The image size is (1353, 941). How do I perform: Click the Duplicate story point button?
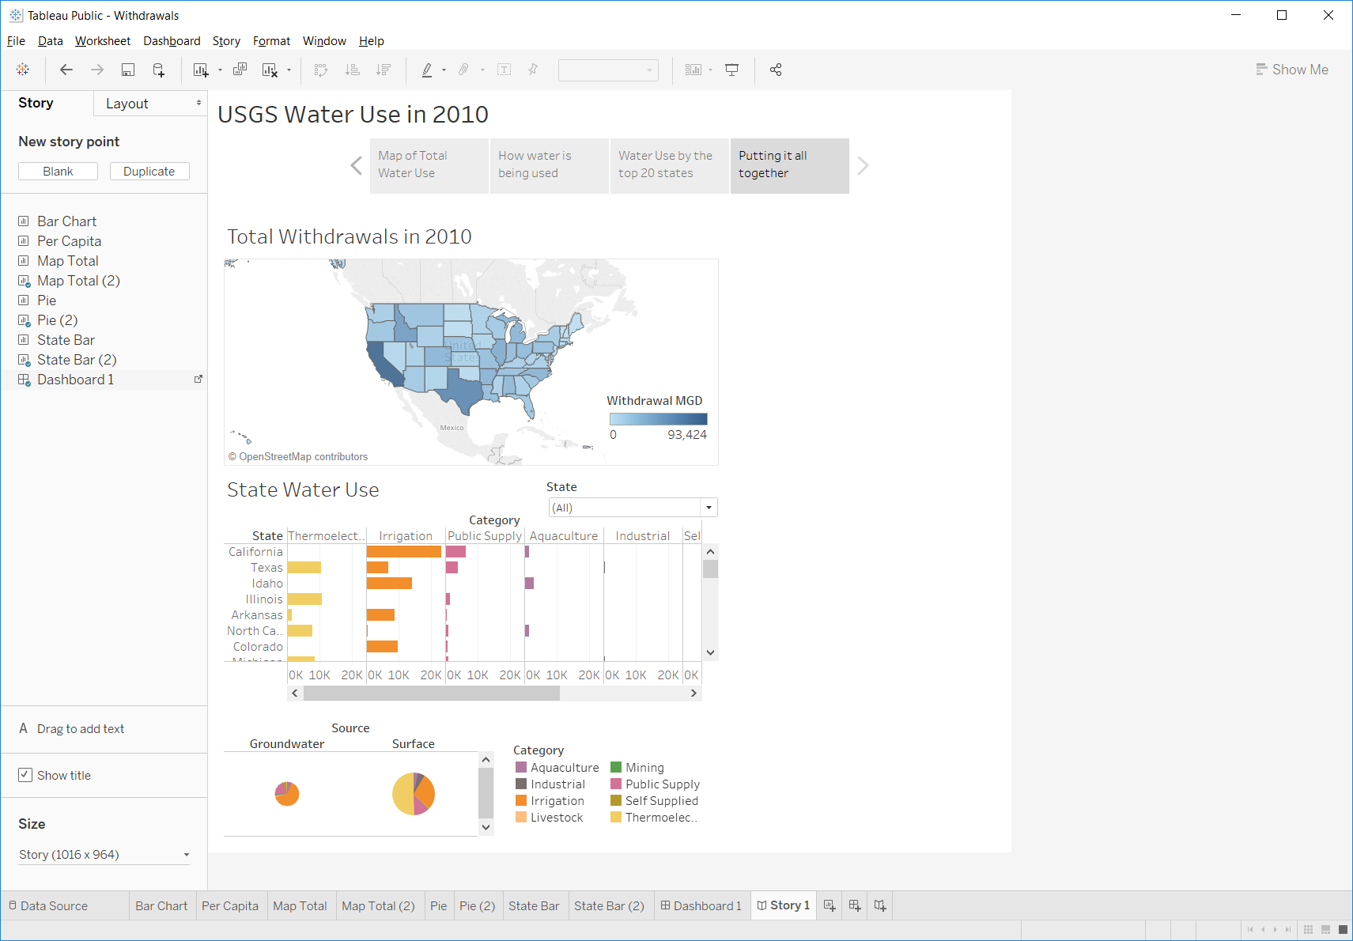149,172
